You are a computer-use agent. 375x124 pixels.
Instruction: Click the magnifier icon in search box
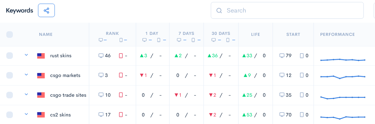219,11
